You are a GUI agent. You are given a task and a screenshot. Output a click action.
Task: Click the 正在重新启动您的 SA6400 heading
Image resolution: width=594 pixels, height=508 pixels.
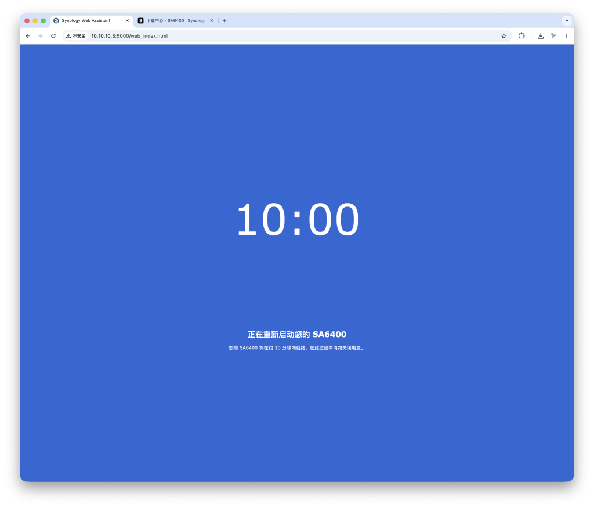click(x=297, y=335)
